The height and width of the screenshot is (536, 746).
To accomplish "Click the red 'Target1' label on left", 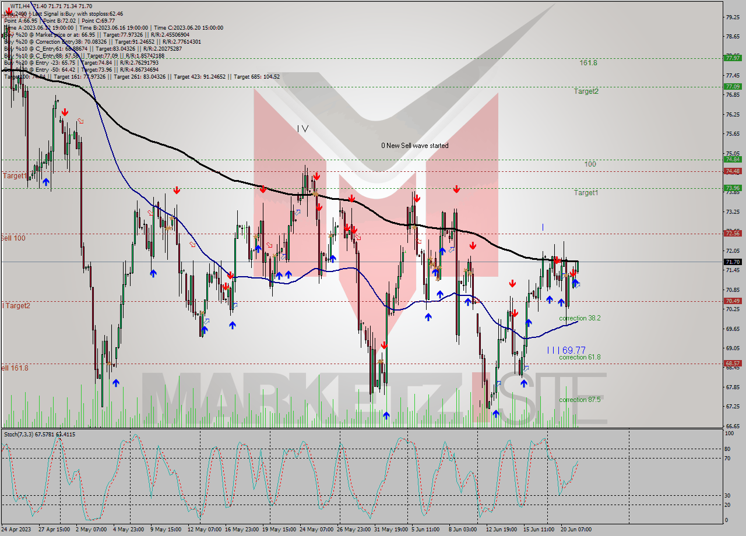I will point(15,175).
